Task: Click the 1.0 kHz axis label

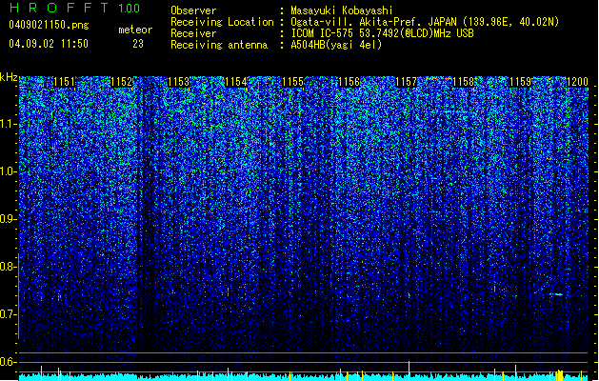Action: tap(8, 171)
